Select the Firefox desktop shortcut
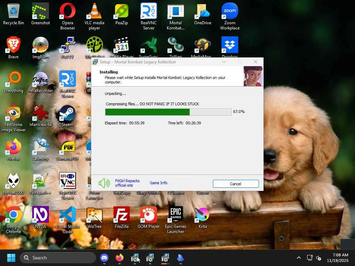355x266 pixels. coord(14,150)
